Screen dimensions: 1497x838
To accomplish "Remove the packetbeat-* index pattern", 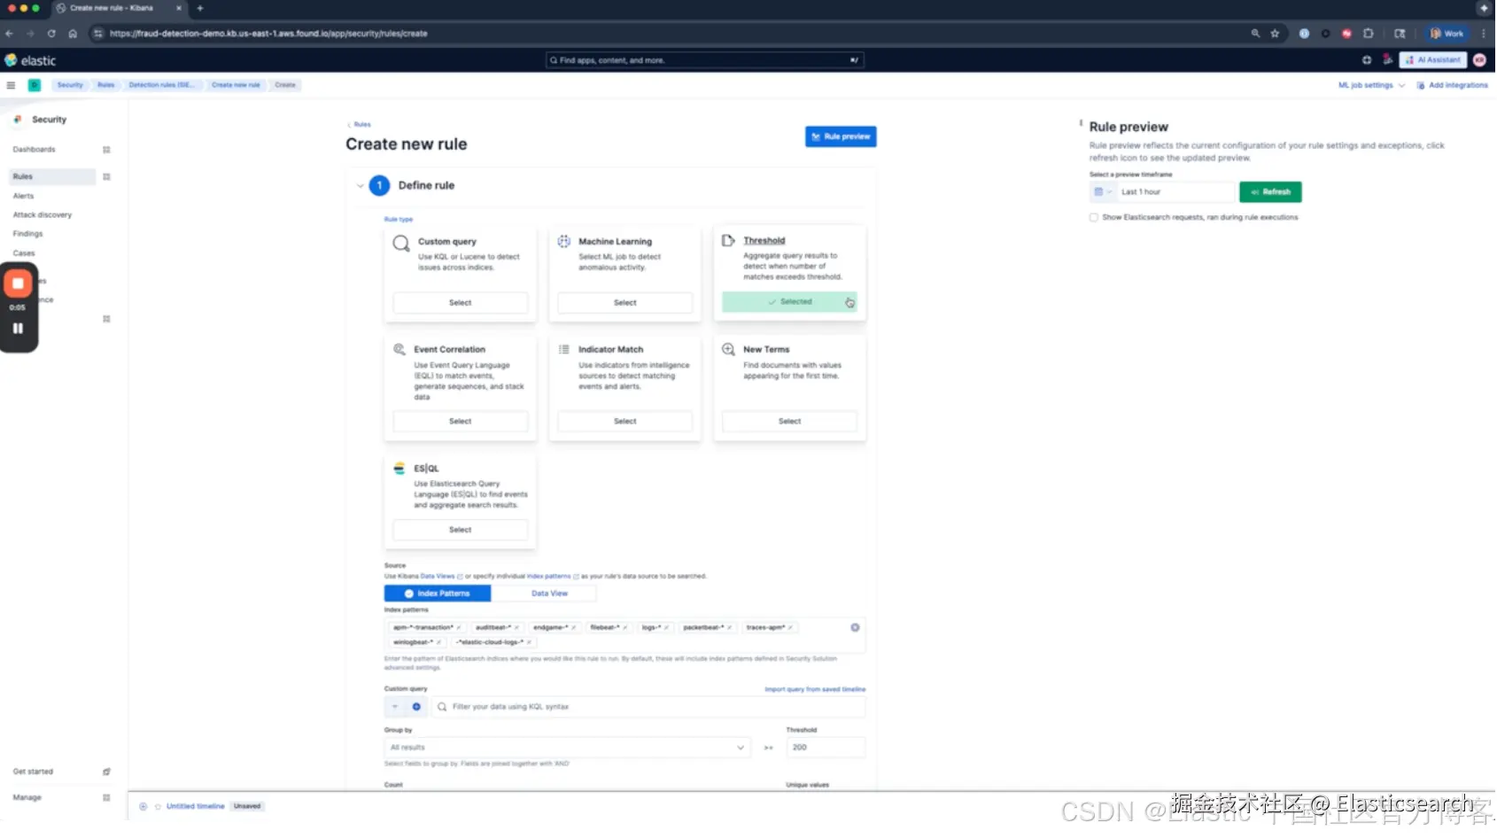I will [x=729, y=628].
